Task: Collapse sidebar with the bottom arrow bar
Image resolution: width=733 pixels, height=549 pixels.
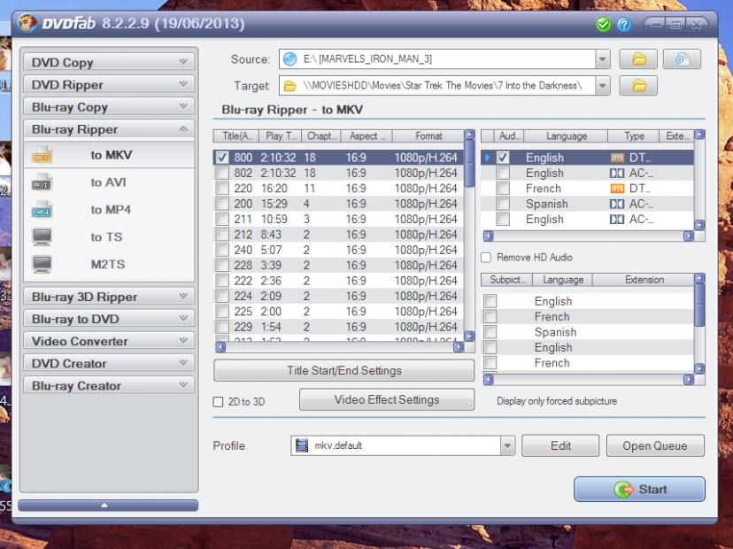Action: tap(108, 506)
